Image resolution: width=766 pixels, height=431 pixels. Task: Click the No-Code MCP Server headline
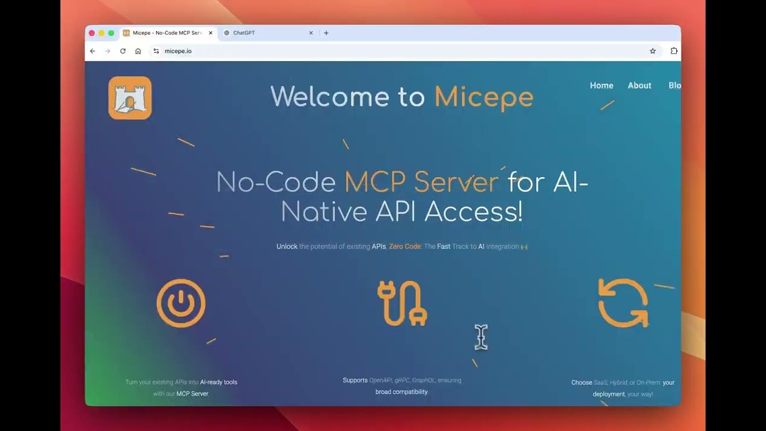(x=402, y=196)
